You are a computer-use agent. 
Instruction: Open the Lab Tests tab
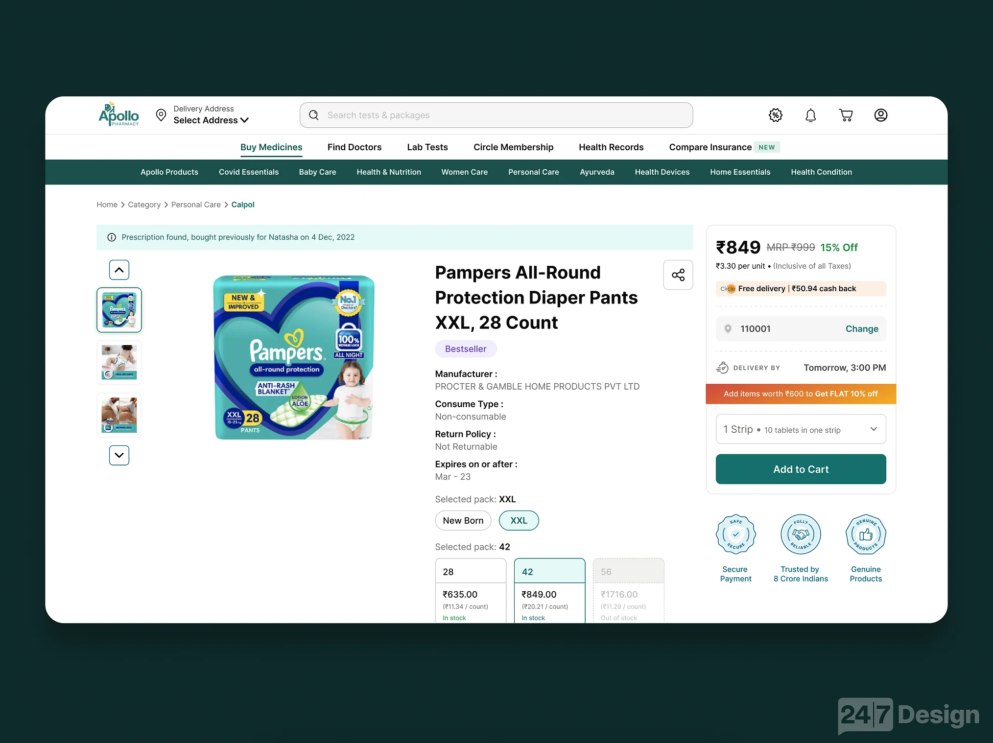[427, 147]
